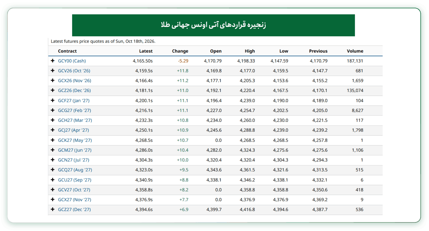This screenshot has height=231, width=429.
Task: Open the GCM27 (Jun '27) contract link
Action: click(75, 150)
